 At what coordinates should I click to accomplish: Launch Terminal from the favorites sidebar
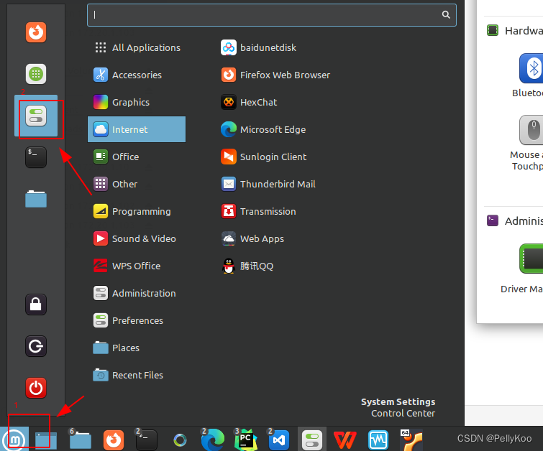click(36, 157)
